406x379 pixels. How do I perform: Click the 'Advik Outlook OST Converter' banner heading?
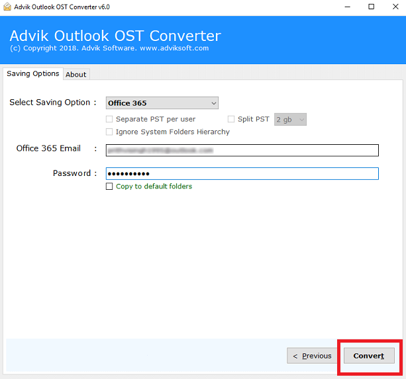point(115,36)
